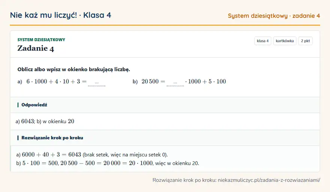Click the expression '· 1000 + 5 · 100'
The height and width of the screenshot is (192, 330).
tap(205, 82)
